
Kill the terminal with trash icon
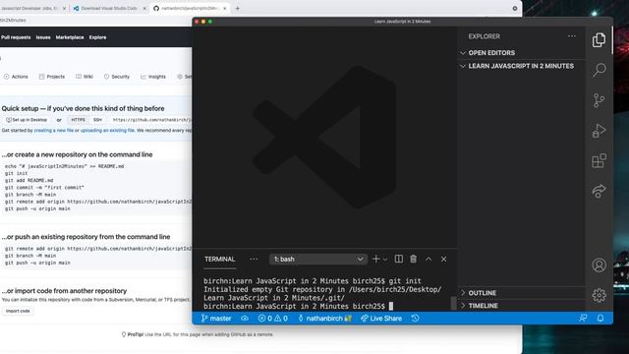click(413, 259)
